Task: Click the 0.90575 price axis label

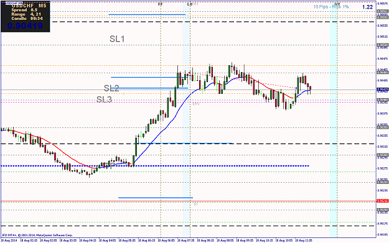Action: [x=383, y=4]
